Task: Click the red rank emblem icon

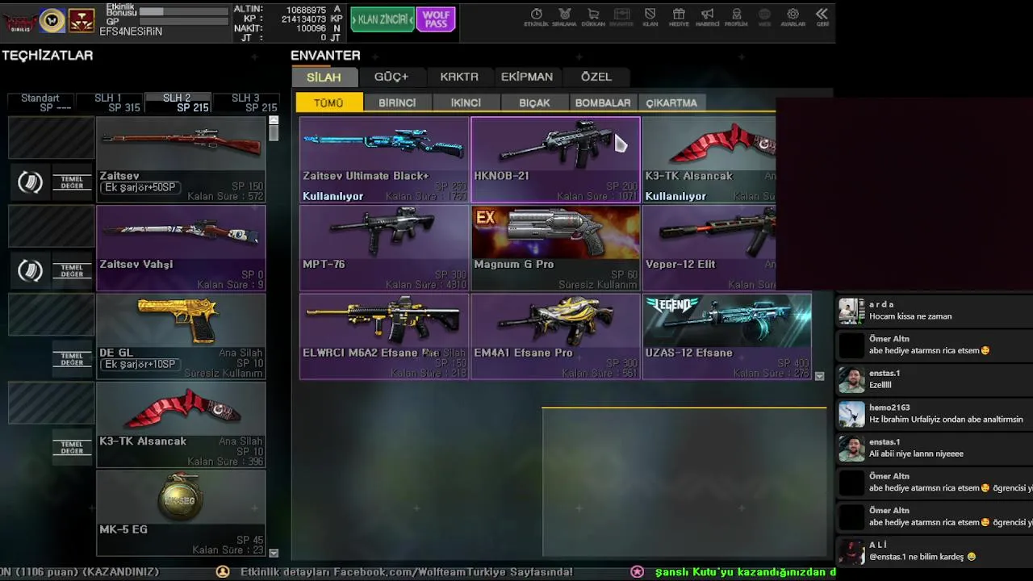Action: click(x=81, y=20)
